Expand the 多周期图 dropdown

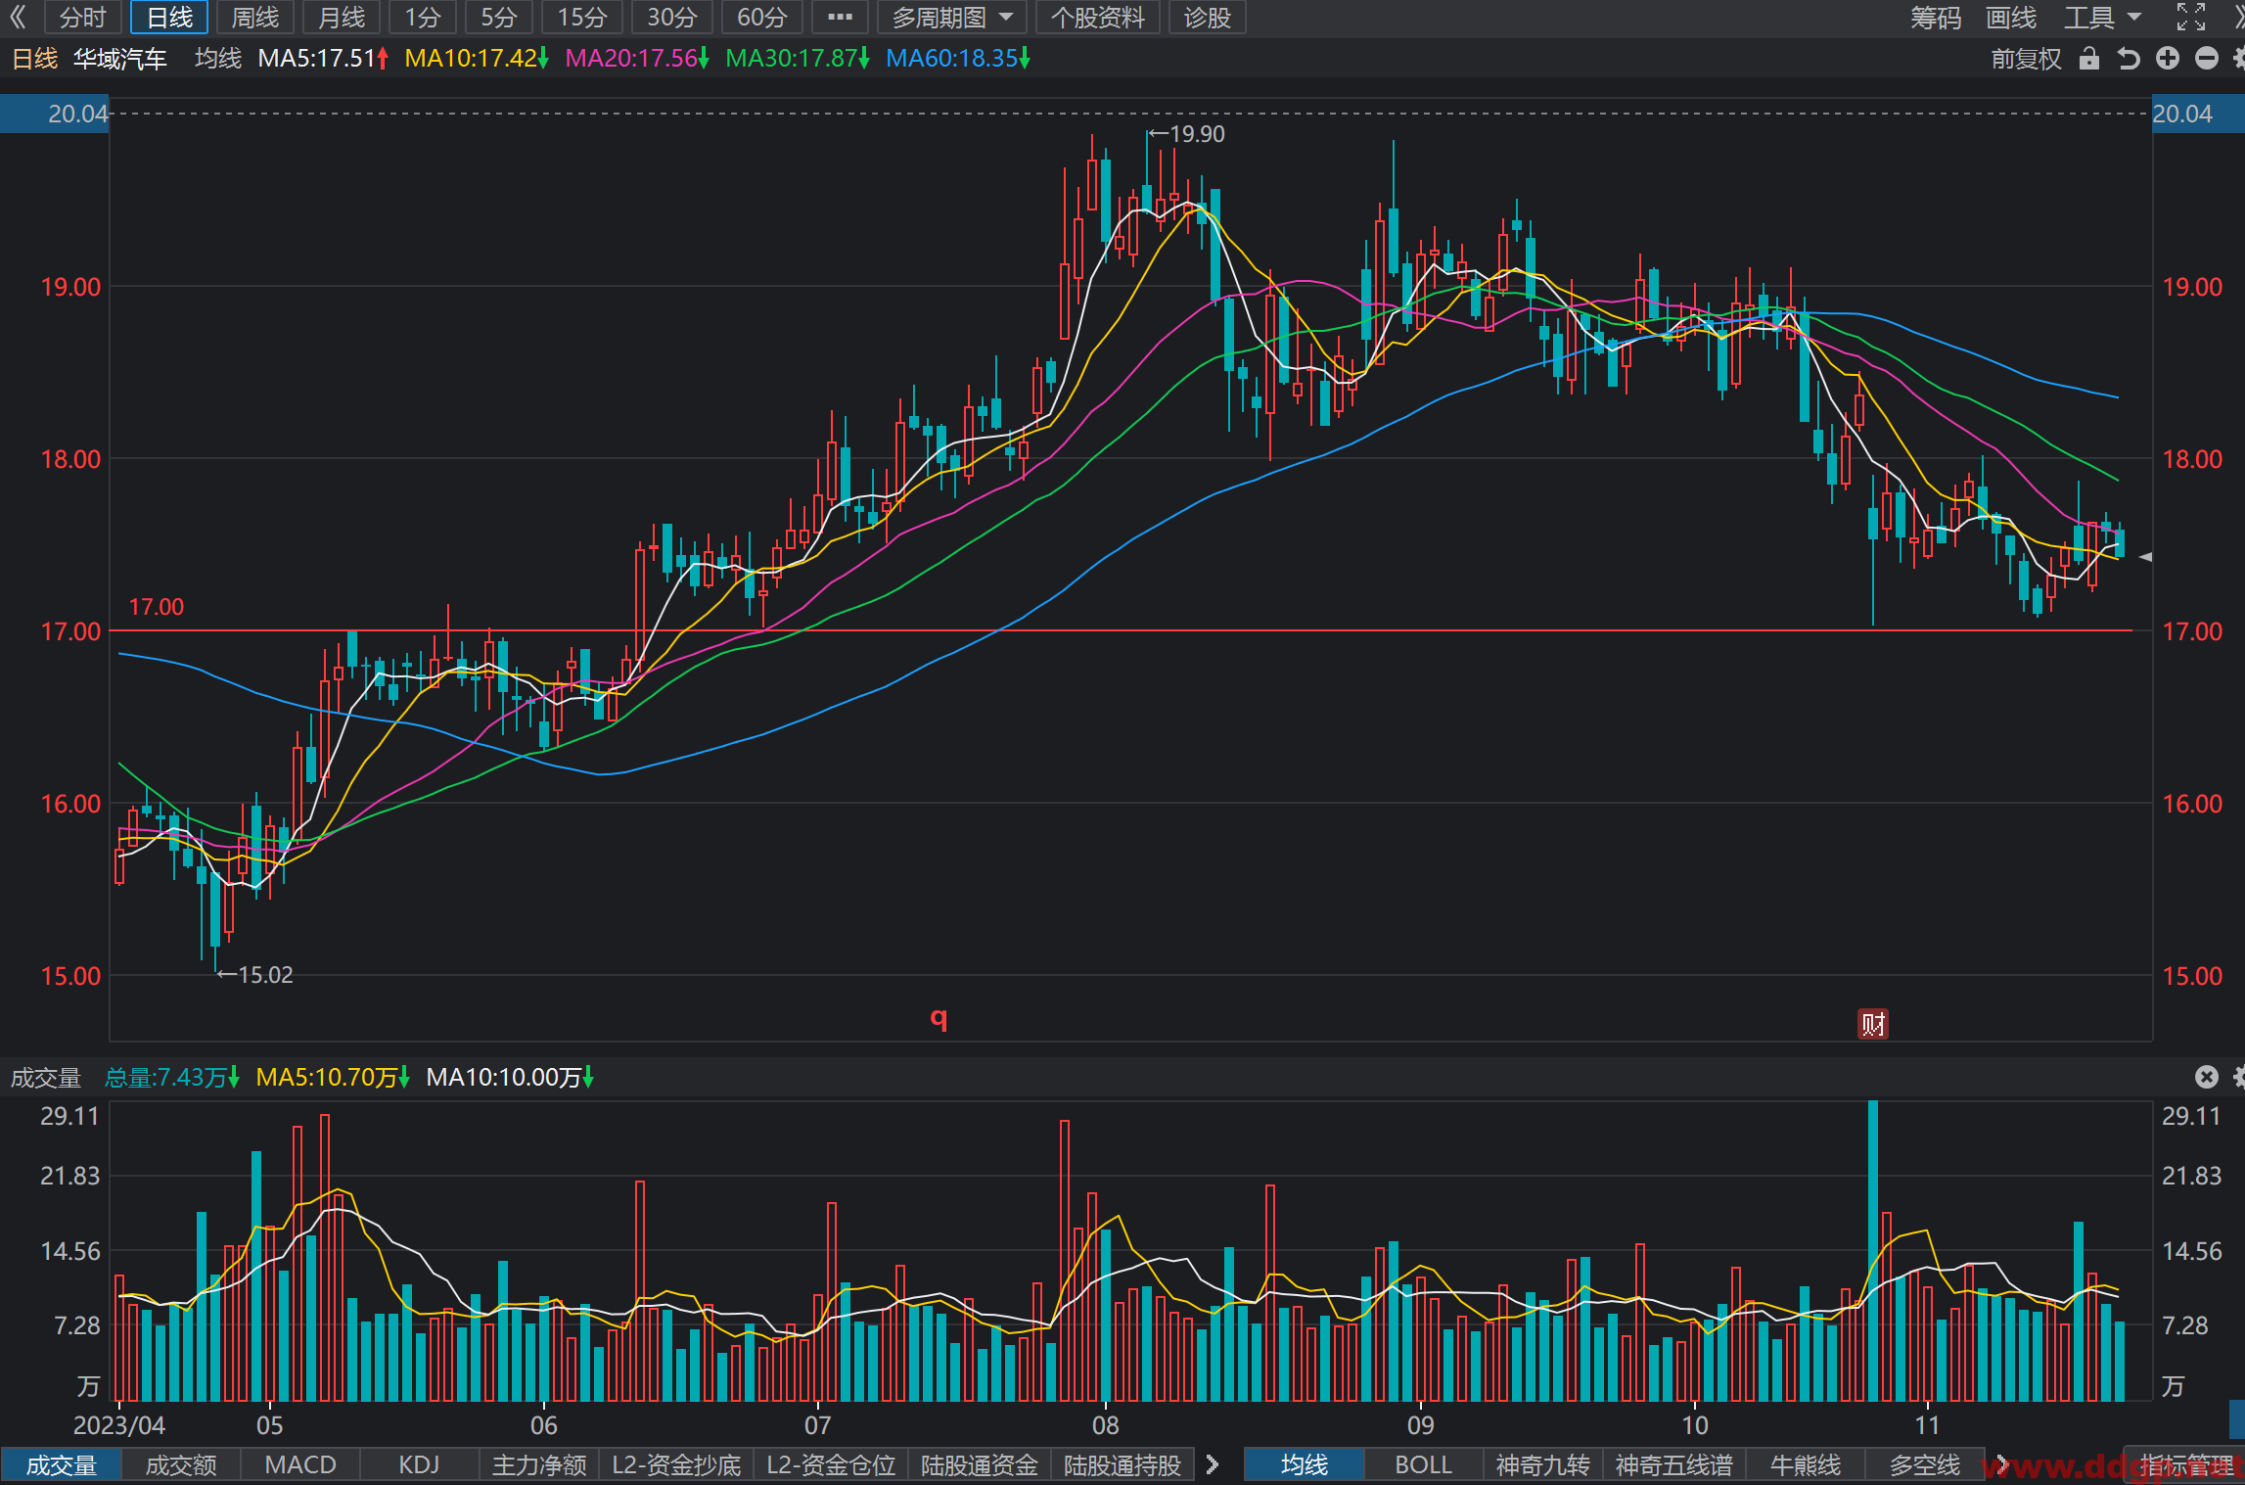(x=951, y=18)
